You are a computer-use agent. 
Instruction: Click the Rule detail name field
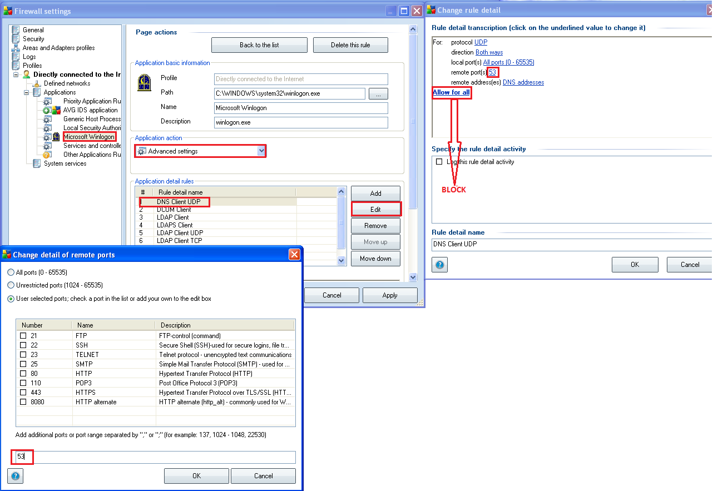572,245
